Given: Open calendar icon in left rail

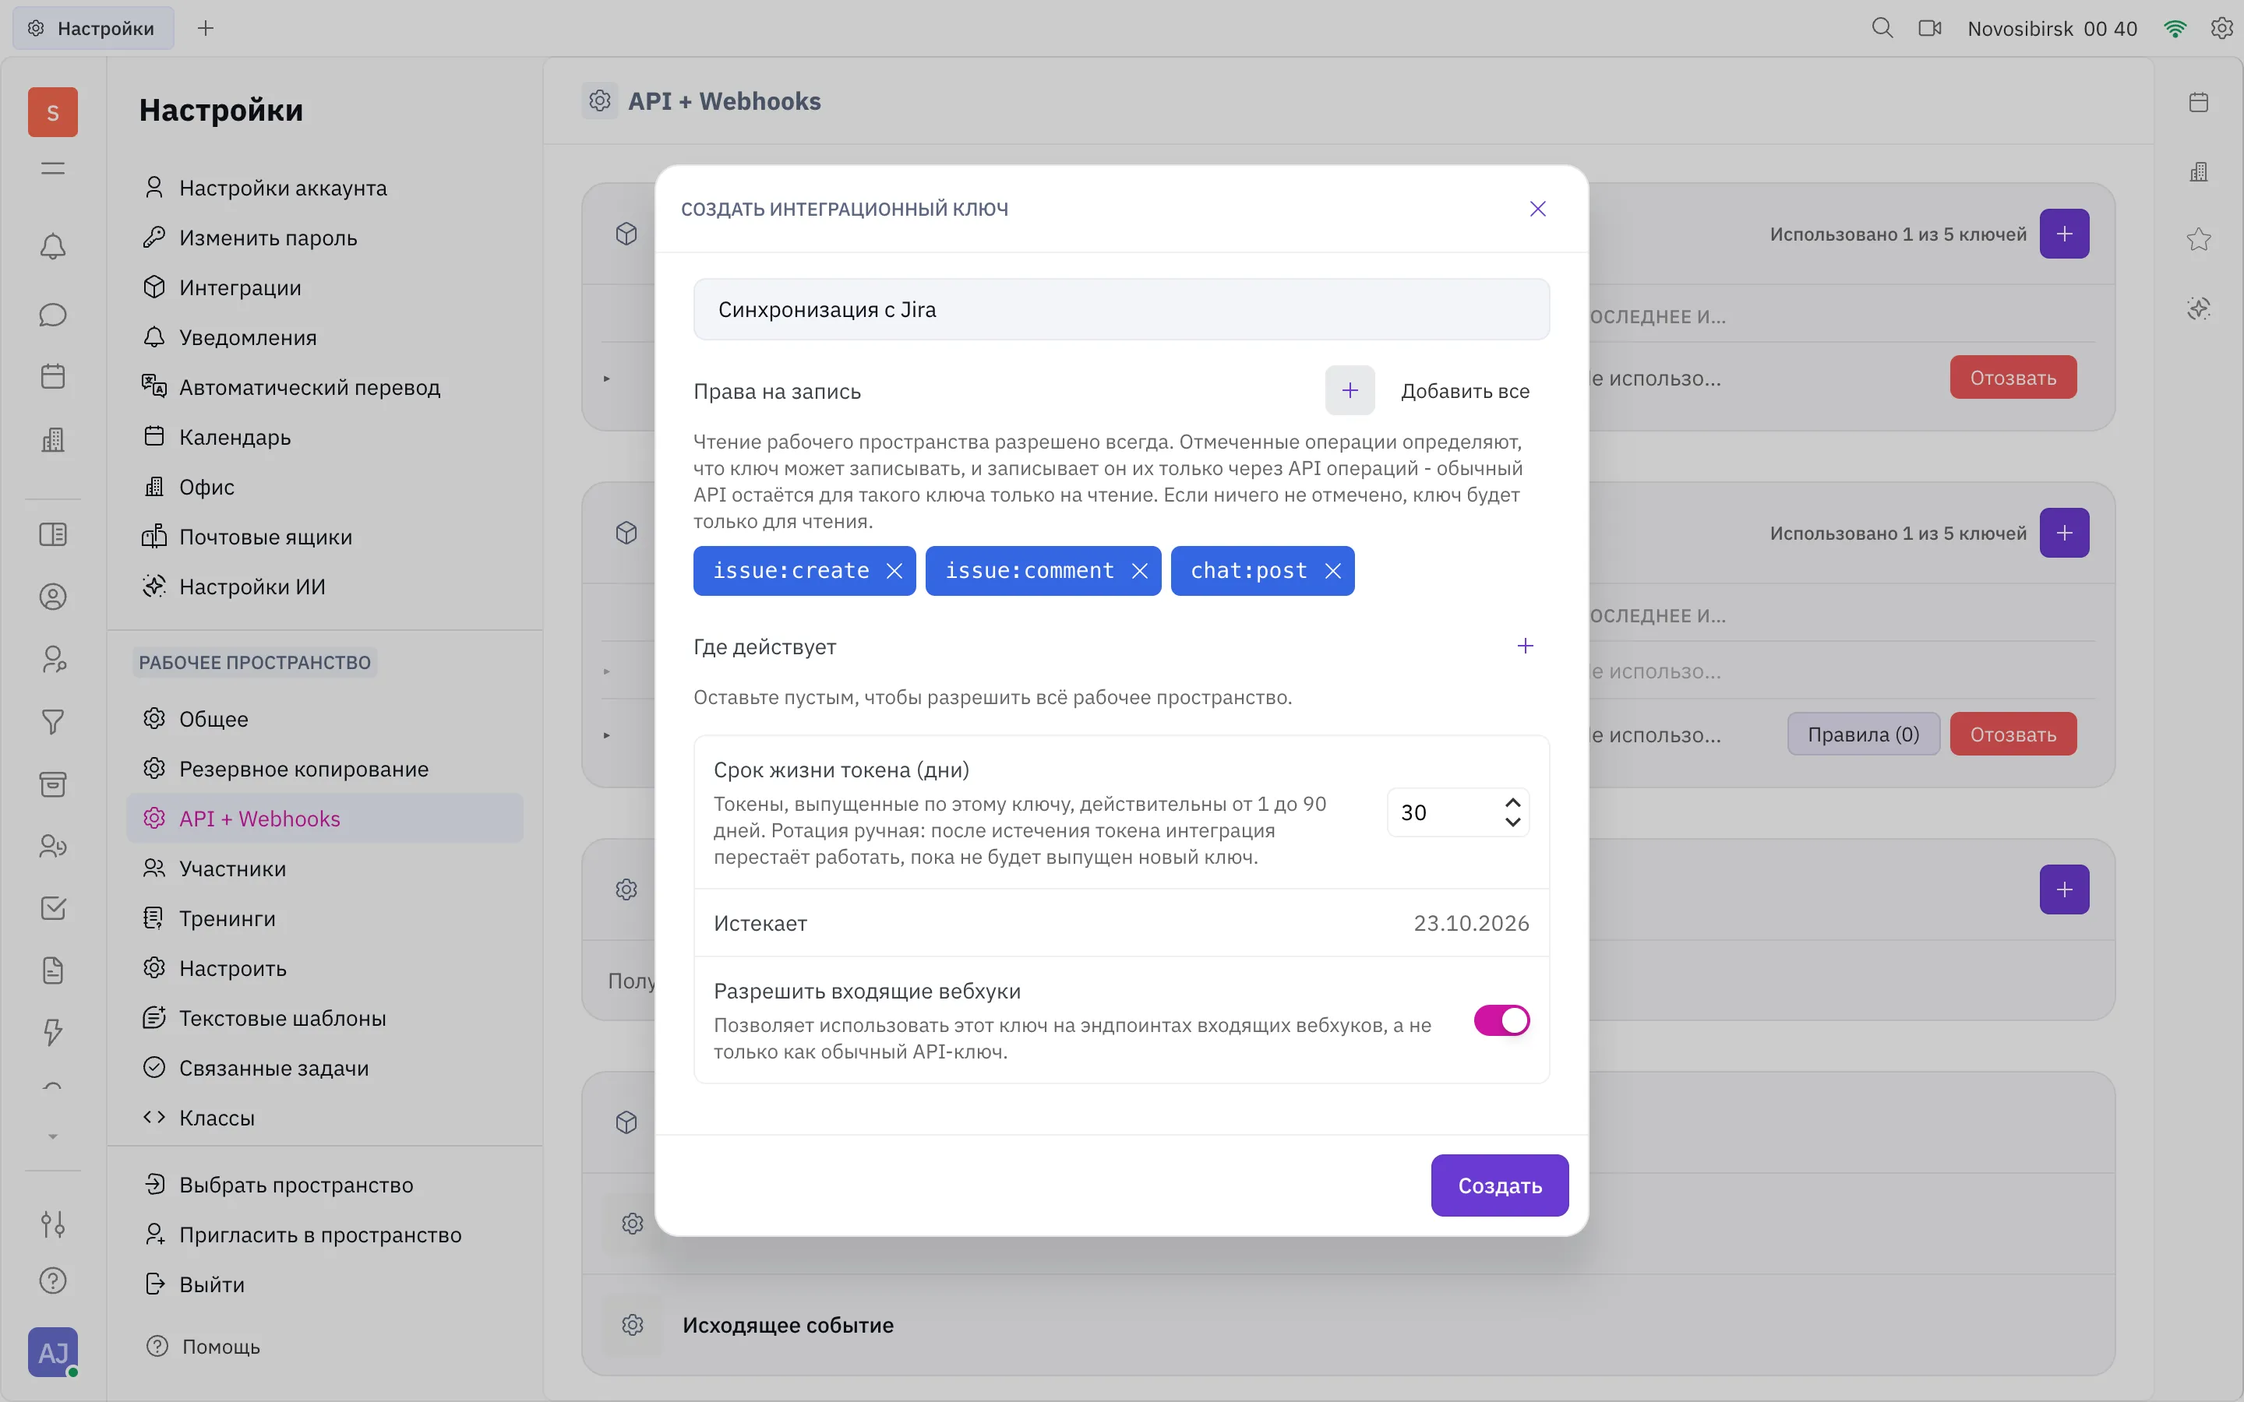Looking at the screenshot, I should point(53,376).
